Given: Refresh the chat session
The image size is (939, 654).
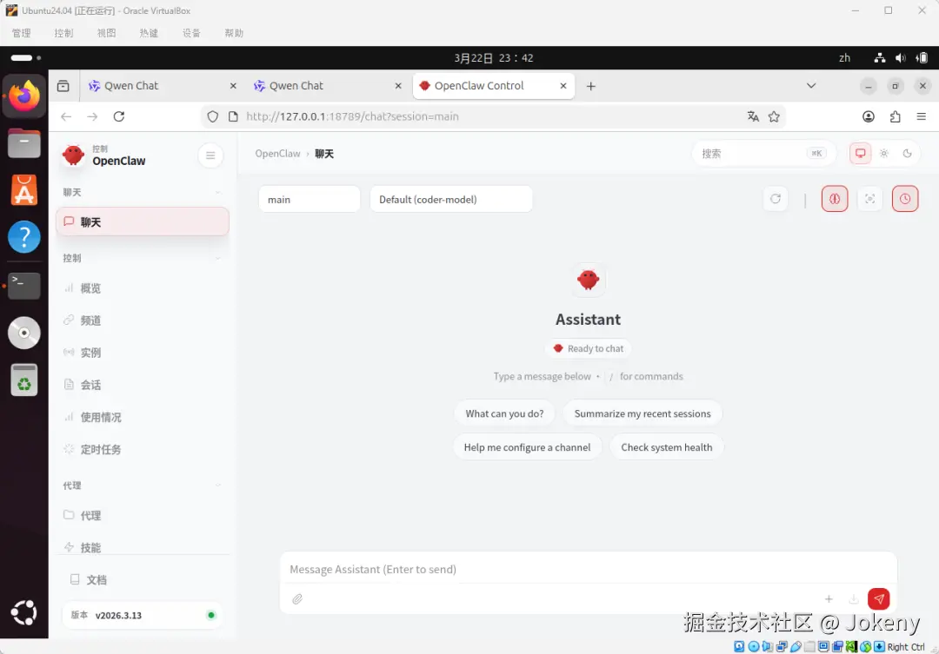Looking at the screenshot, I should point(775,199).
